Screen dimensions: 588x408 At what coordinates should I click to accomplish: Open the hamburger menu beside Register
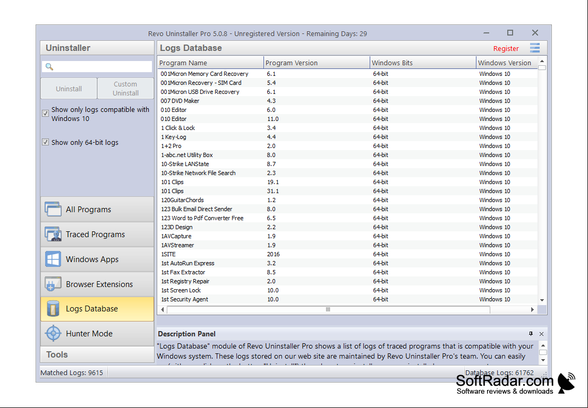[x=535, y=48]
